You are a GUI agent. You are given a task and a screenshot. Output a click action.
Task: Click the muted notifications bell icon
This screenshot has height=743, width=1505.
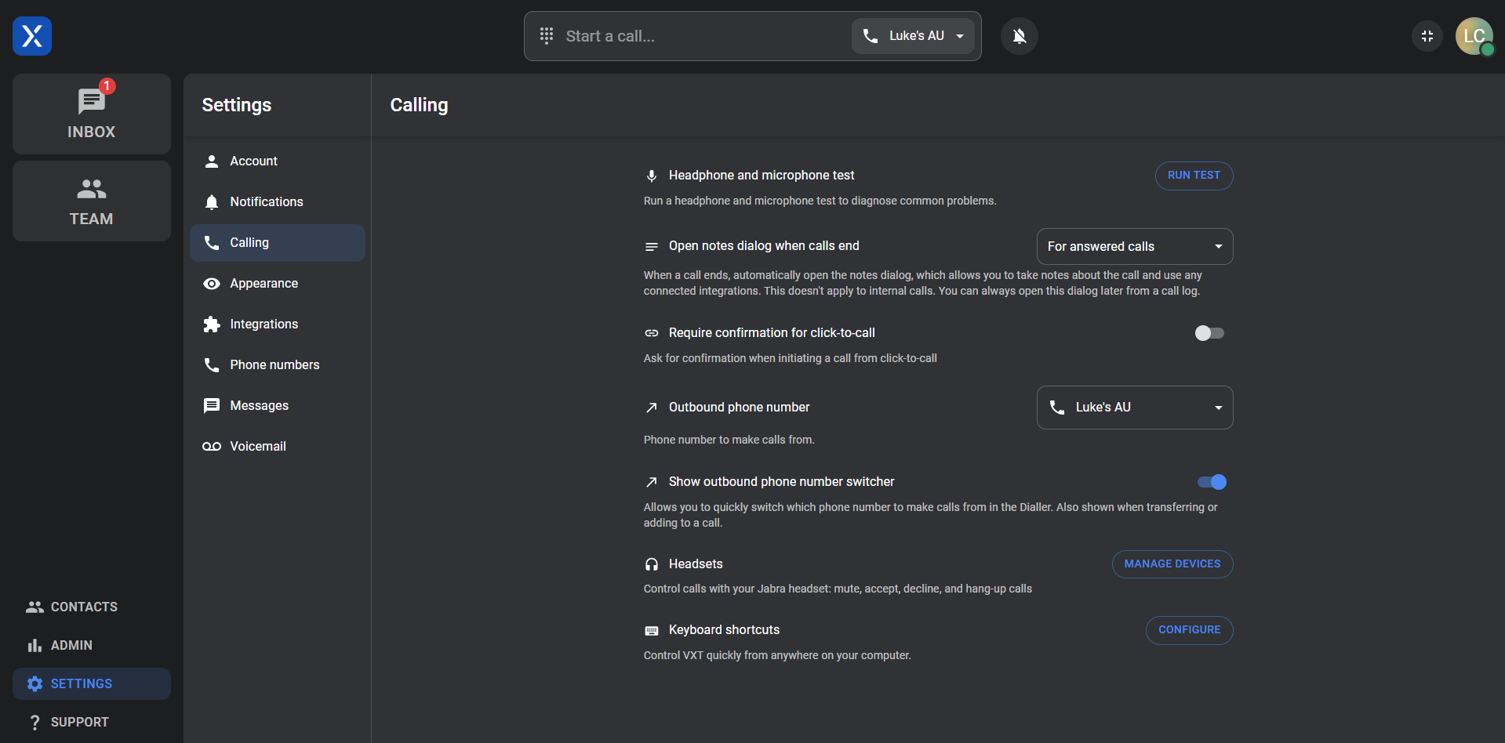pyautogui.click(x=1019, y=35)
